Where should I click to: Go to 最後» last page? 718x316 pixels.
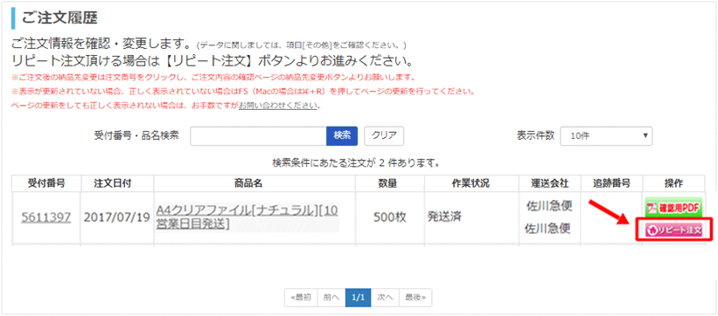[415, 298]
